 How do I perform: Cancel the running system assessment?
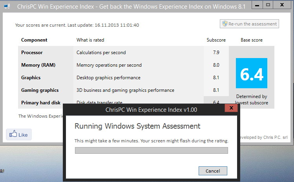coord(213,171)
